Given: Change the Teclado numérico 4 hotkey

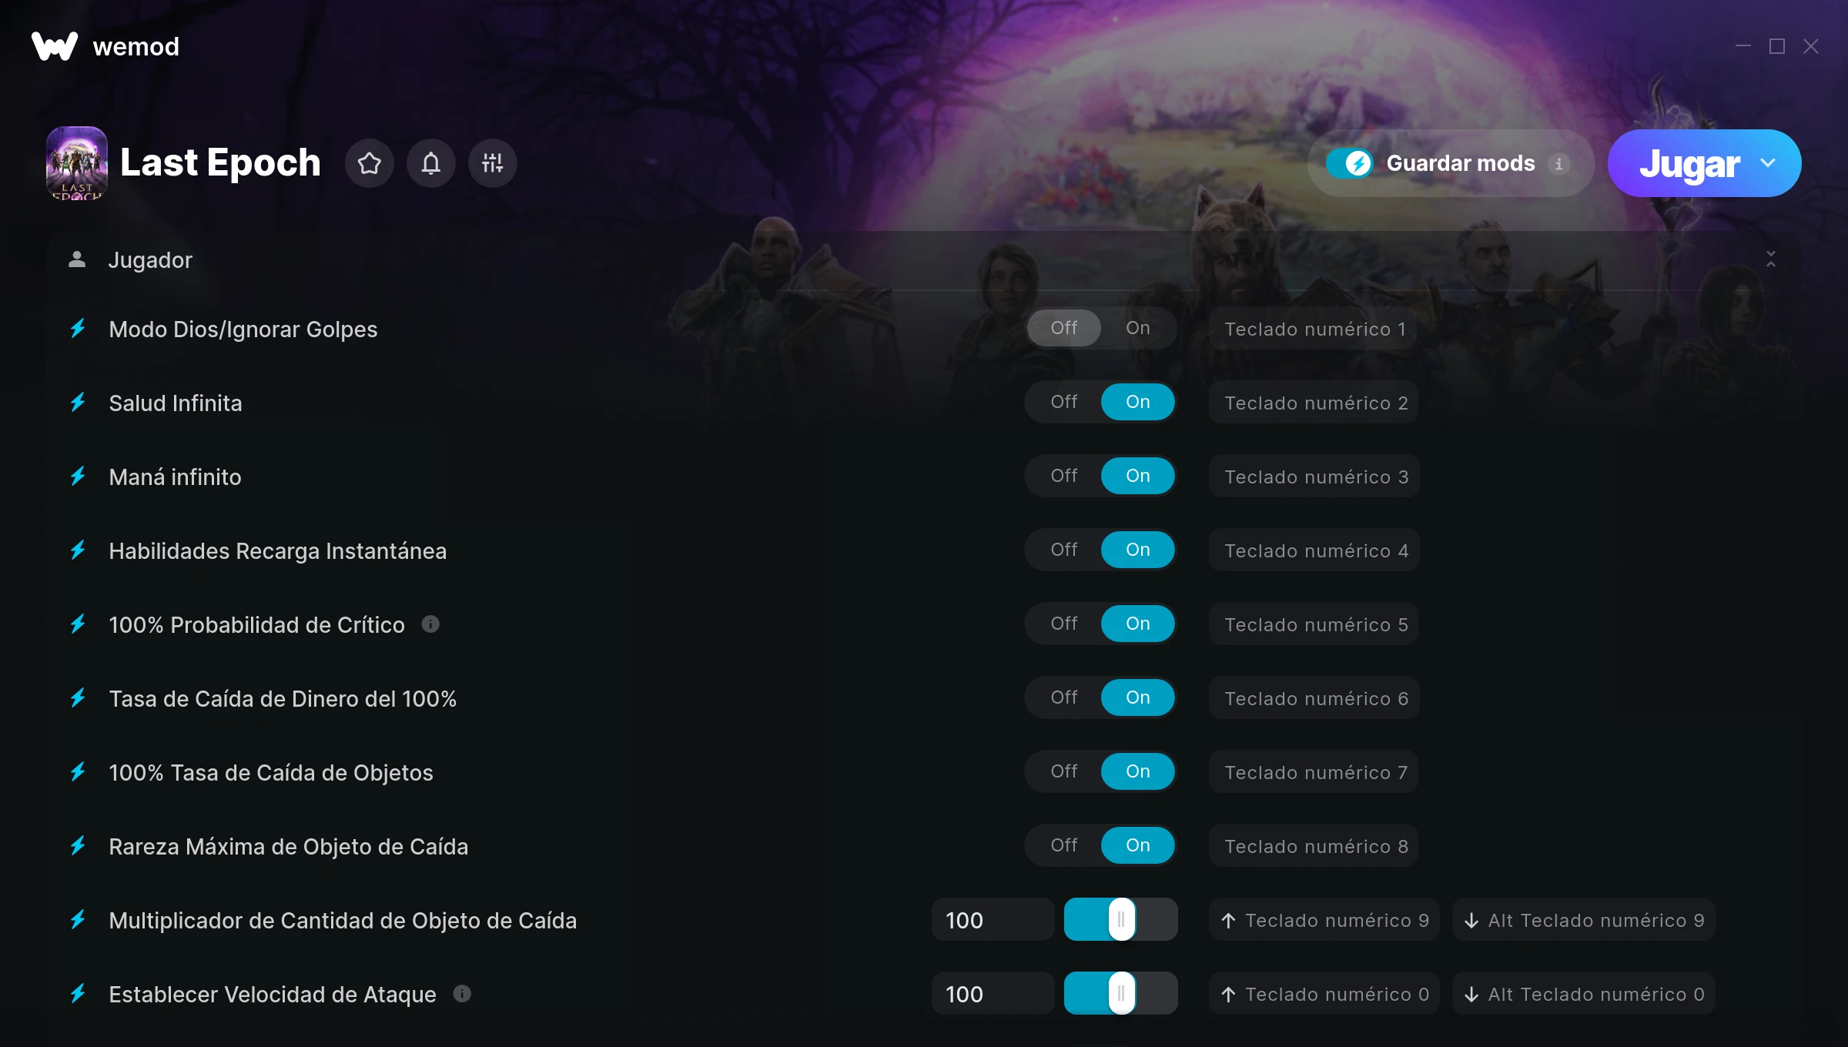Looking at the screenshot, I should (1315, 550).
